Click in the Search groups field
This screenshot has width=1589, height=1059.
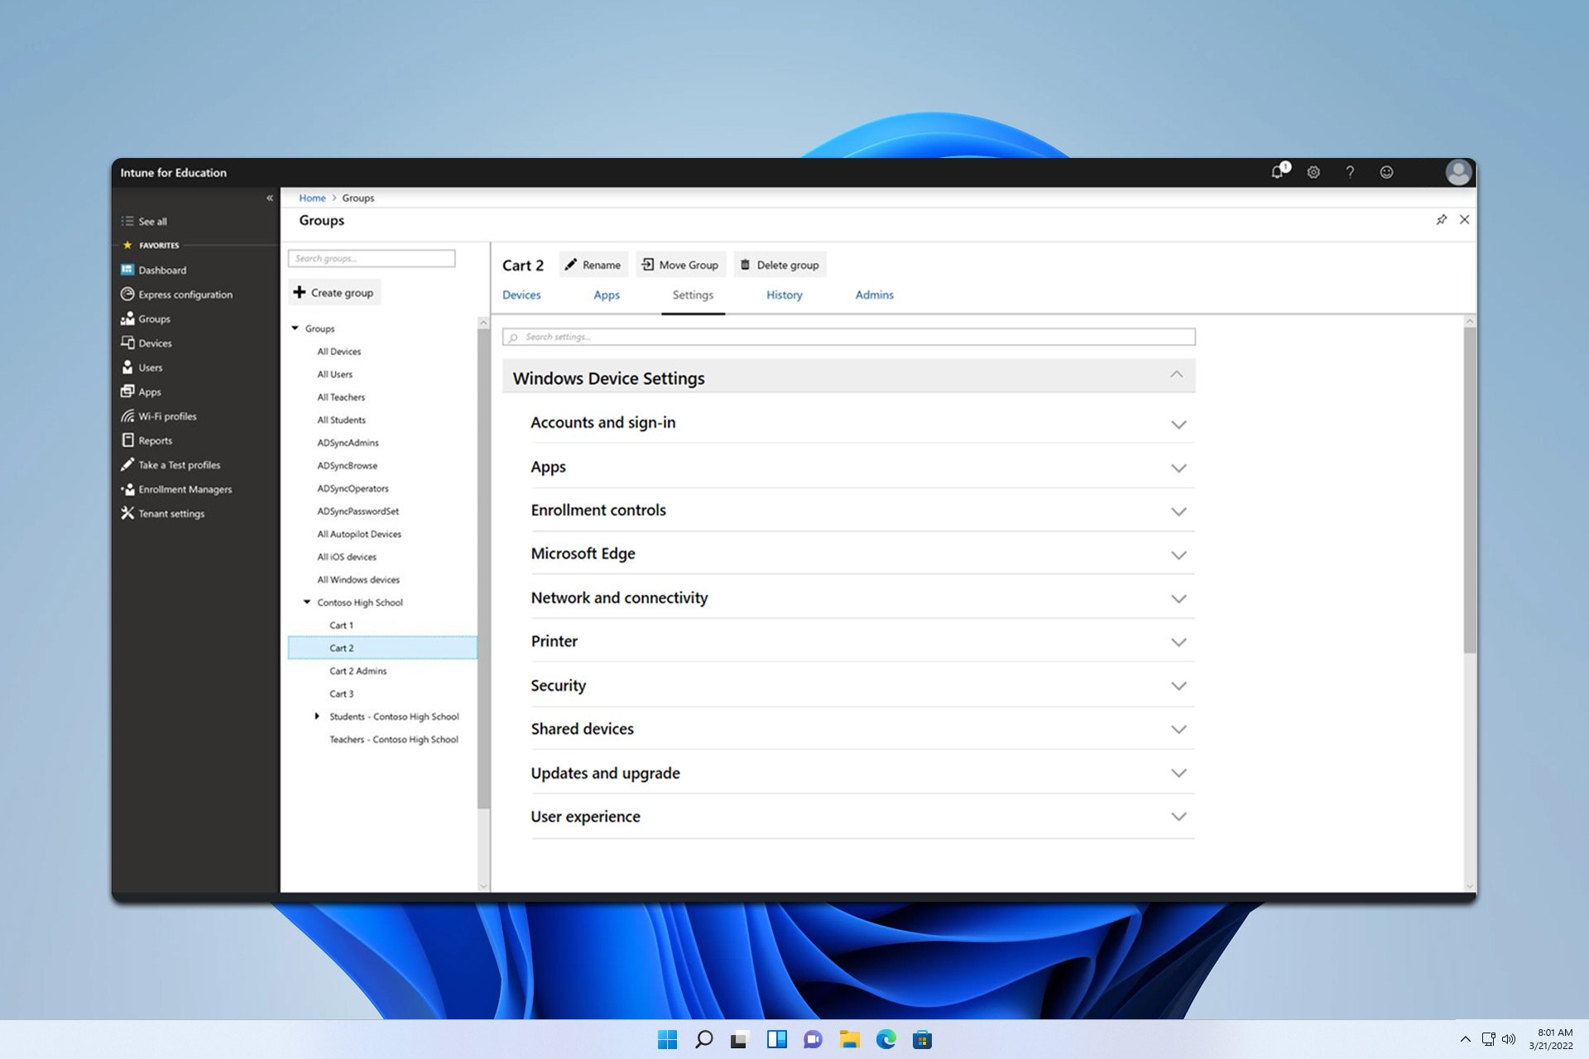click(x=372, y=259)
